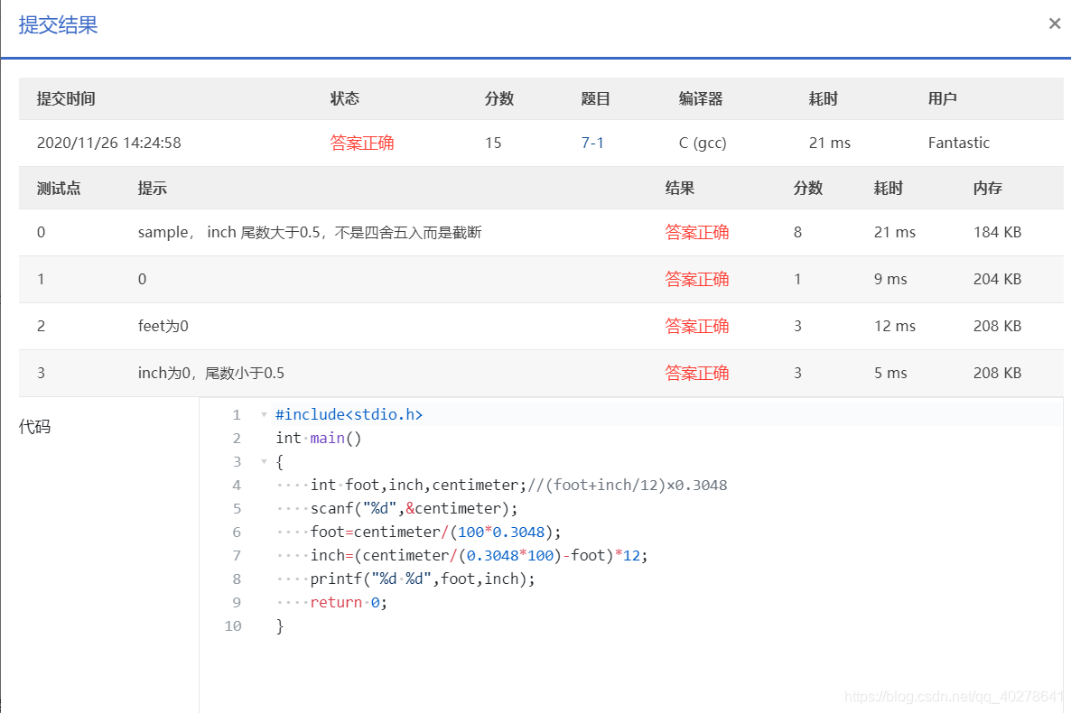This screenshot has width=1071, height=713.
Task: Select line number 7 in code viewer
Action: 237,555
